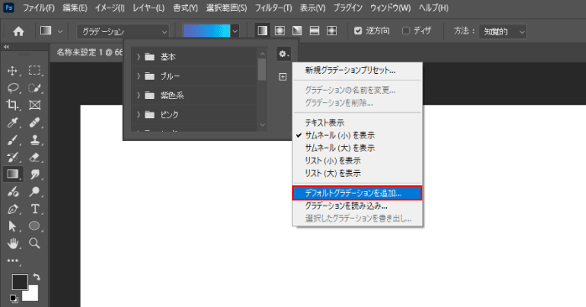Select the Brush tool
This screenshot has height=307, width=586.
pyautogui.click(x=13, y=140)
